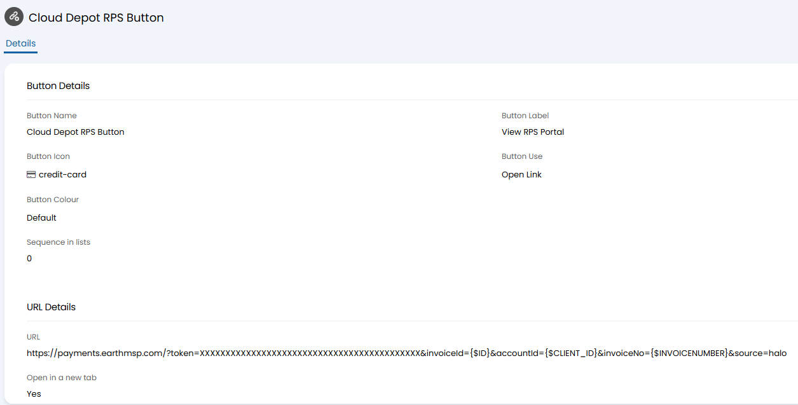Click the credit-card icon under Button Icon
The image size is (798, 405).
[31, 175]
